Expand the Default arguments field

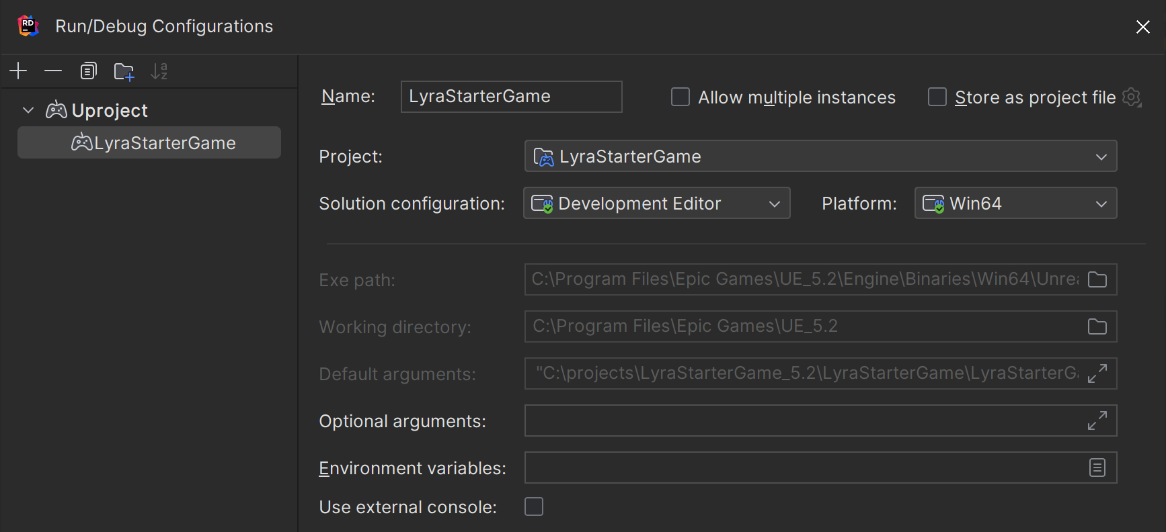[x=1097, y=373]
